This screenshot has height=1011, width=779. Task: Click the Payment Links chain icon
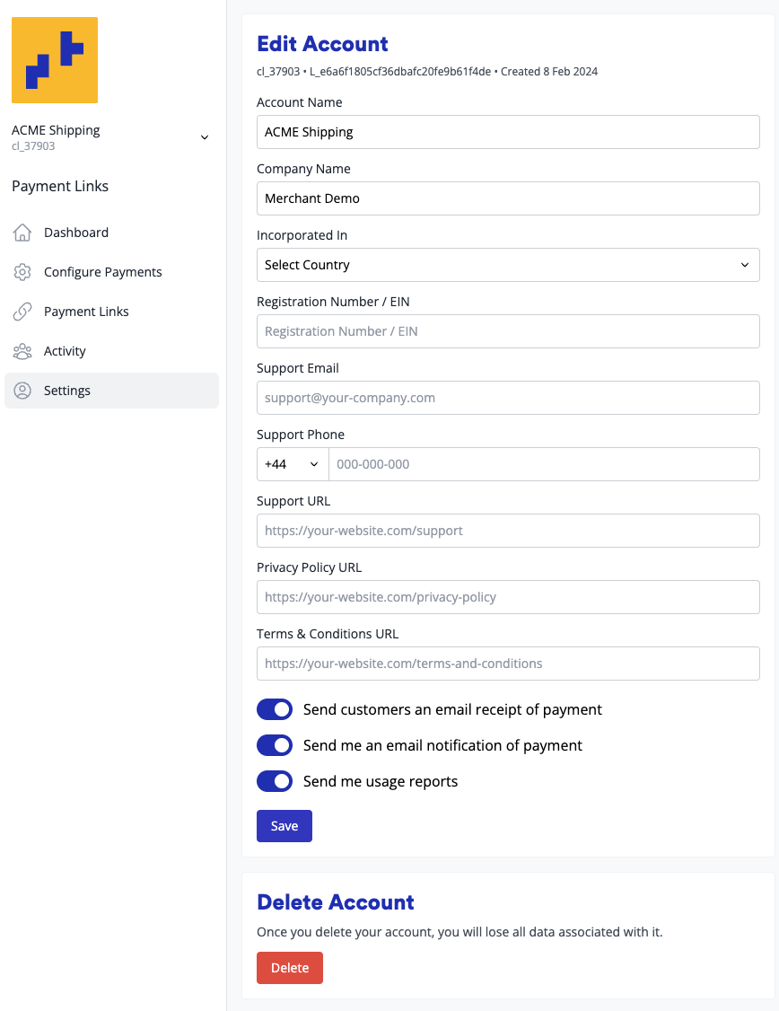tap(22, 312)
